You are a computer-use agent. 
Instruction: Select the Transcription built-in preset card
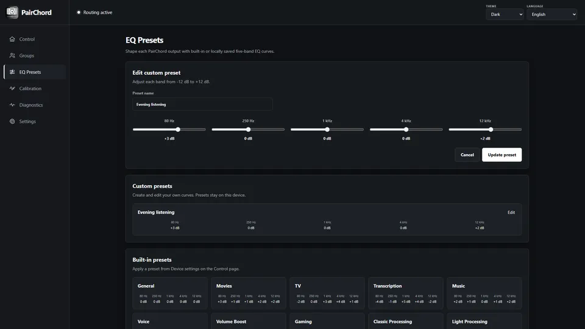point(406,293)
